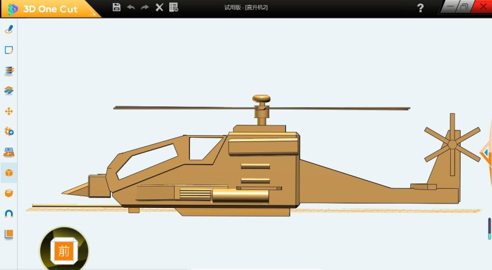The height and width of the screenshot is (270, 492).
Task: Expand the right side panel arrow
Action: 486,153
